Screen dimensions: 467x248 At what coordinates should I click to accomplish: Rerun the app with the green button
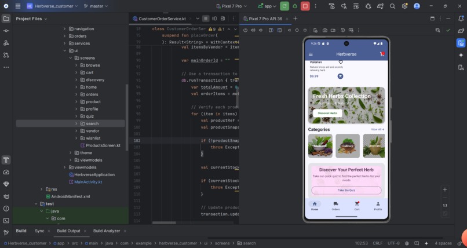point(284,6)
